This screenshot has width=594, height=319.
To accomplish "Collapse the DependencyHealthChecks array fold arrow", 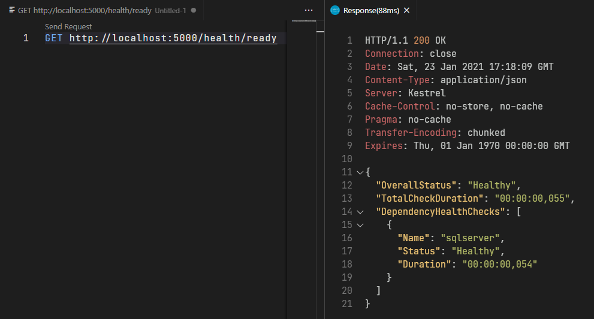I will tap(360, 212).
